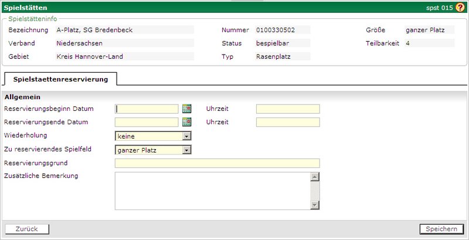
Task: Expand the Wiederholung dropdown
Action: (186, 136)
